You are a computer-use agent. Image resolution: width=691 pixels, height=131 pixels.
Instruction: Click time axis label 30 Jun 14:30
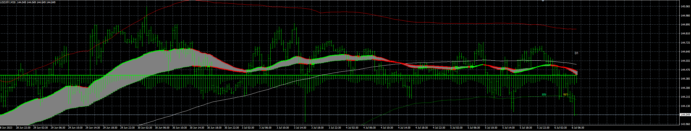pos(197,127)
